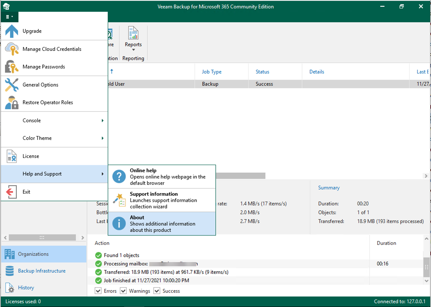Uncheck the Success filter checkbox
The height and width of the screenshot is (307, 431).
coord(157,291)
